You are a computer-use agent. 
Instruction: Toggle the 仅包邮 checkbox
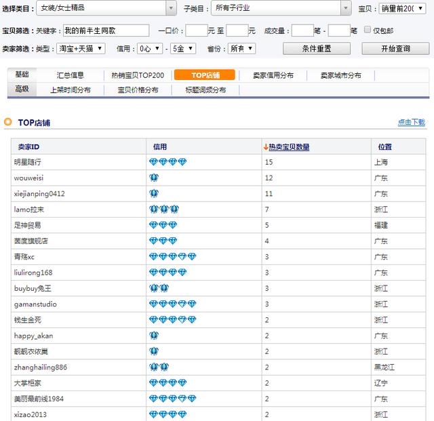point(368,30)
